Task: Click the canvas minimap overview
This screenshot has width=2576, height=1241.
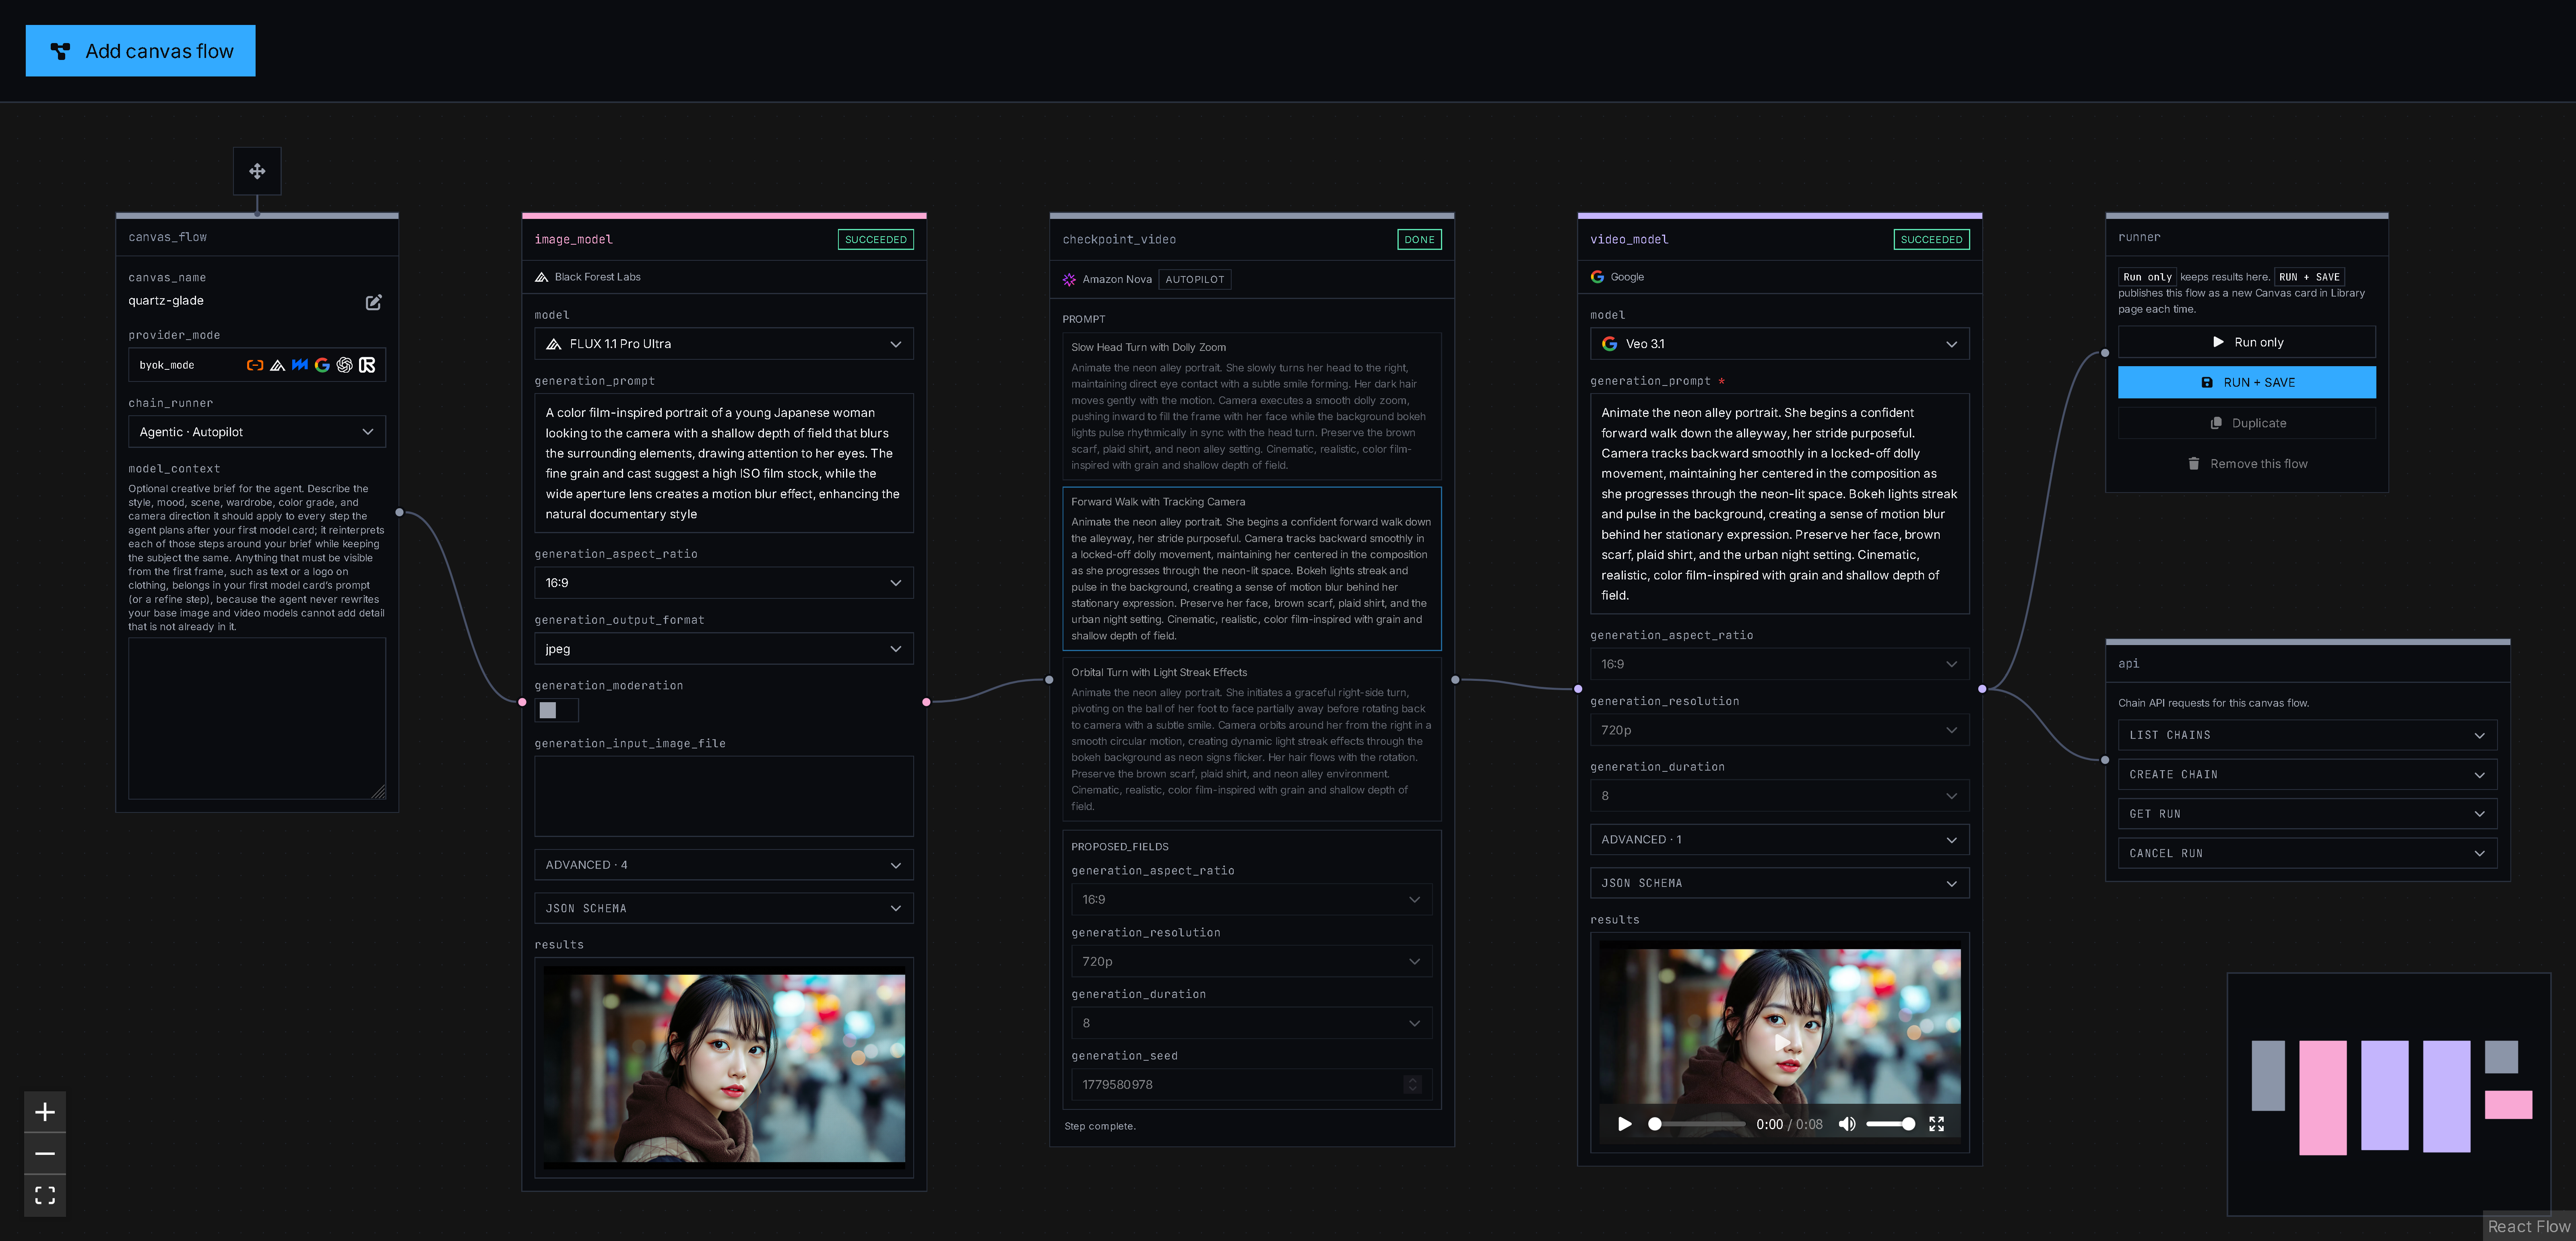Action: click(2389, 1095)
